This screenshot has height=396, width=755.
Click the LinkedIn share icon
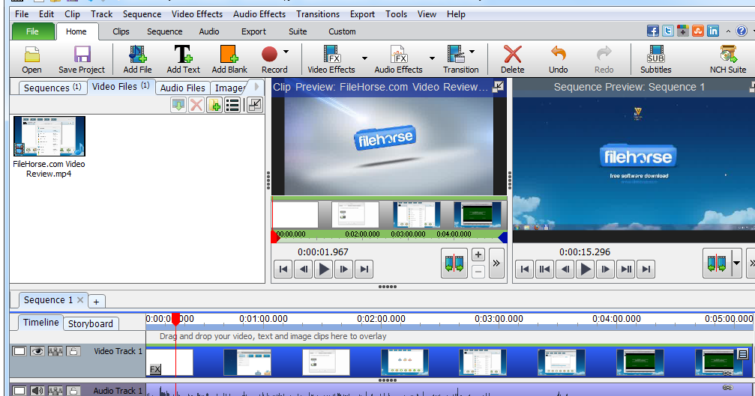tap(713, 31)
